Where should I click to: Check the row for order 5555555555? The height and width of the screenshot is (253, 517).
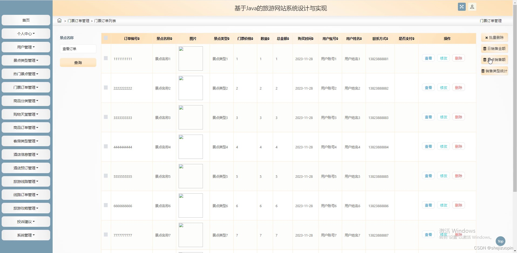pos(106,176)
